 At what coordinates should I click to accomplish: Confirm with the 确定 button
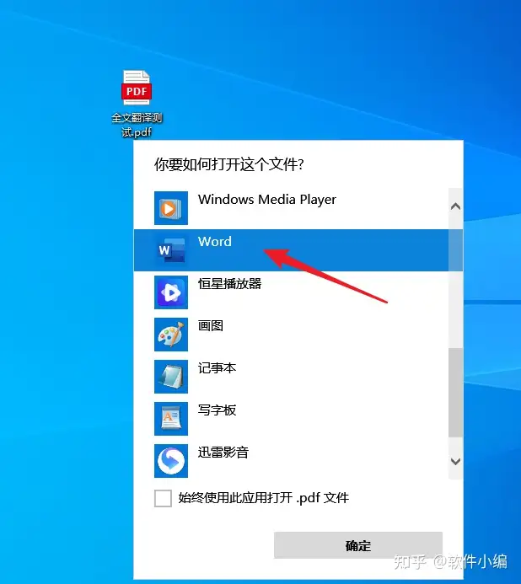click(x=358, y=545)
